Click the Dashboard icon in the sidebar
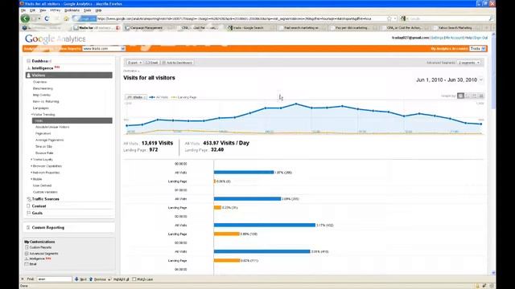 tap(29, 61)
